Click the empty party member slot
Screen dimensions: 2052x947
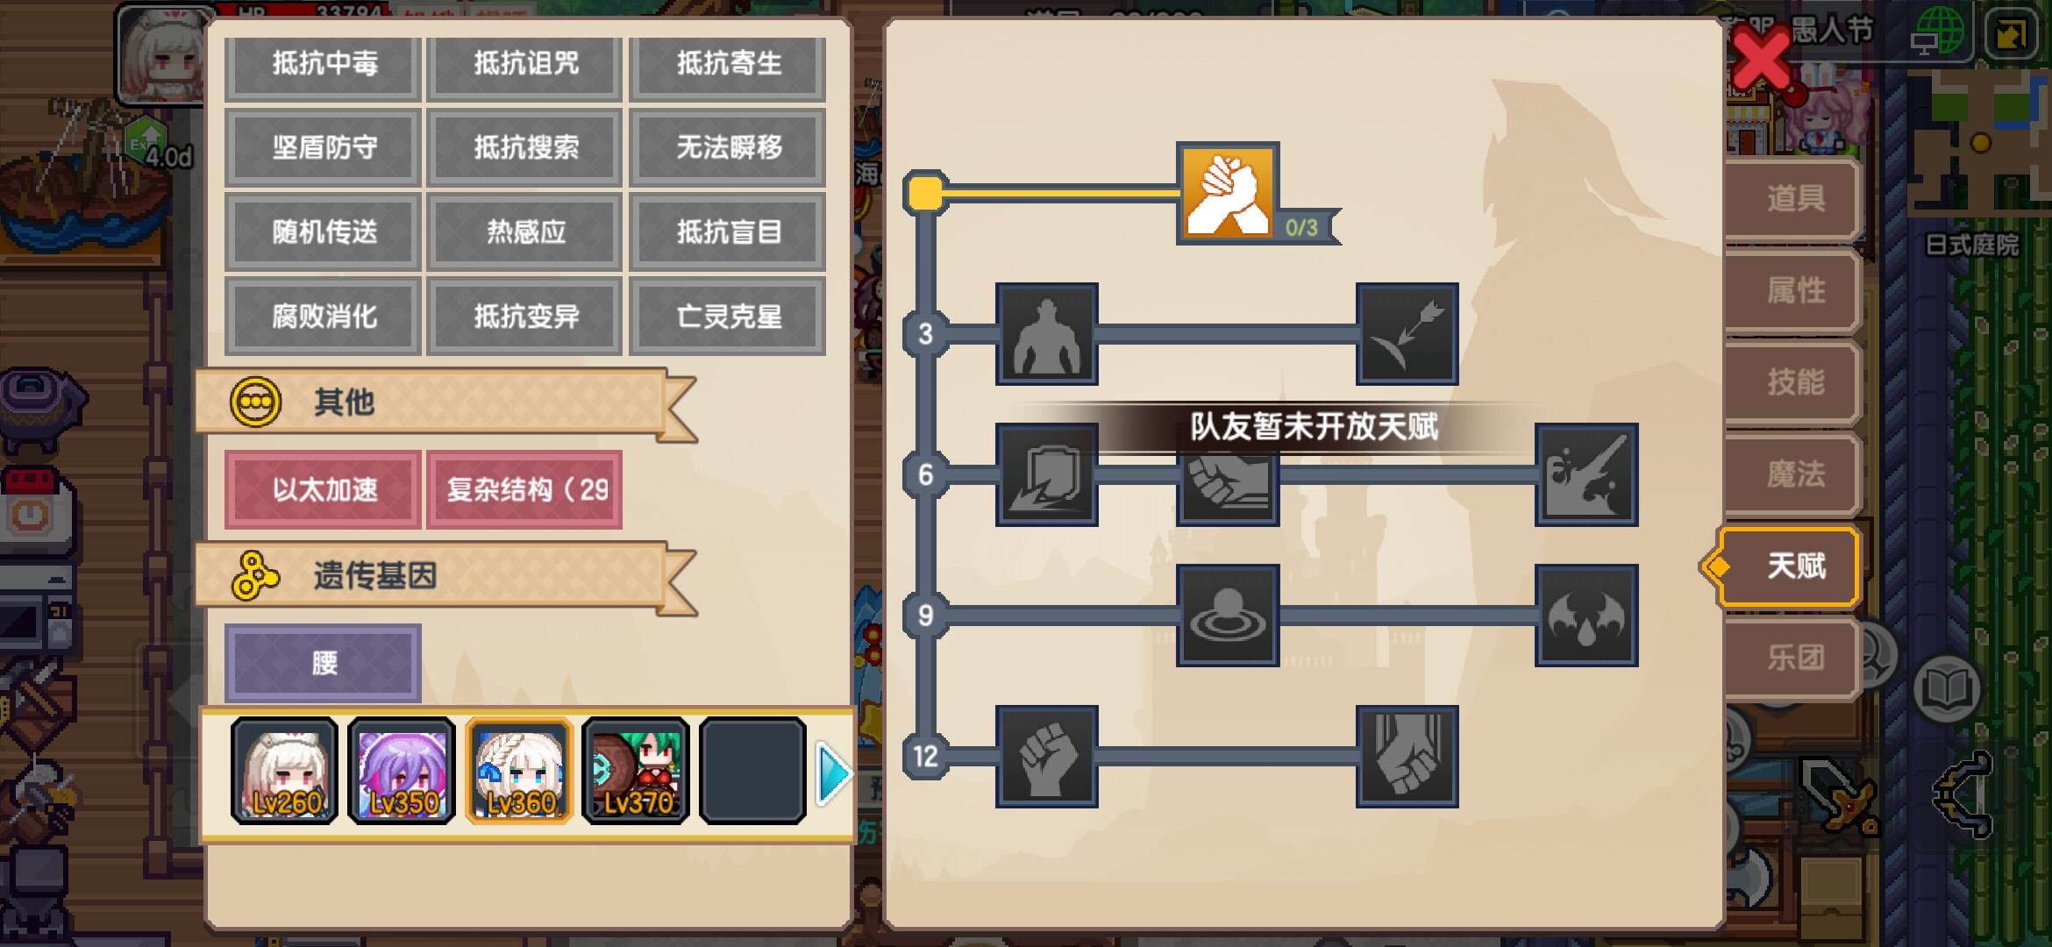(x=752, y=771)
